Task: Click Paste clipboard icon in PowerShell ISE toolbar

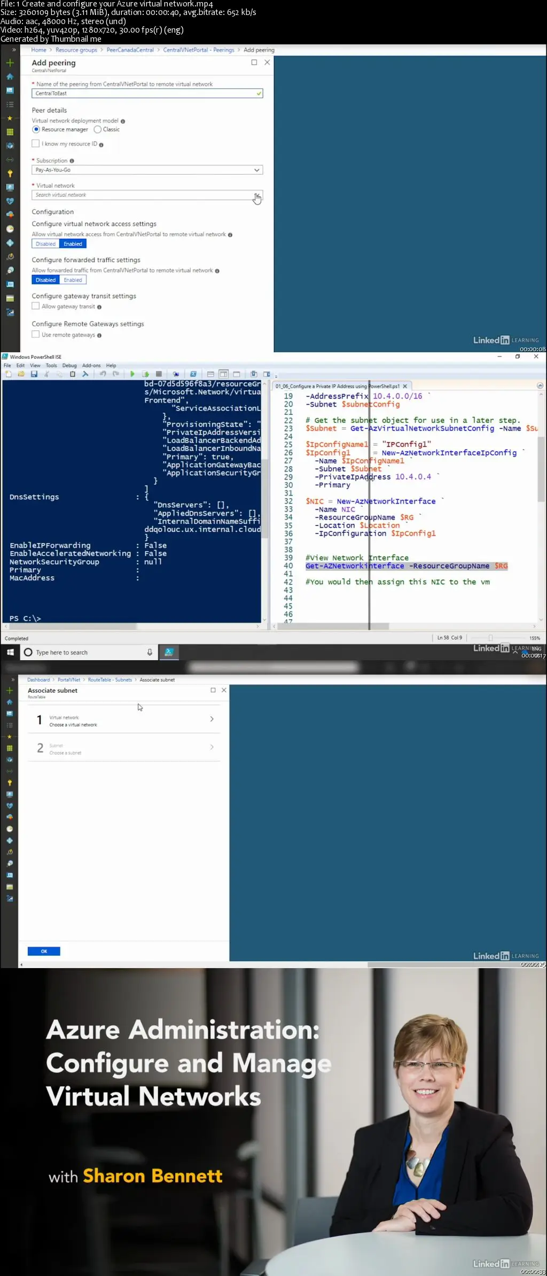Action: (73, 374)
